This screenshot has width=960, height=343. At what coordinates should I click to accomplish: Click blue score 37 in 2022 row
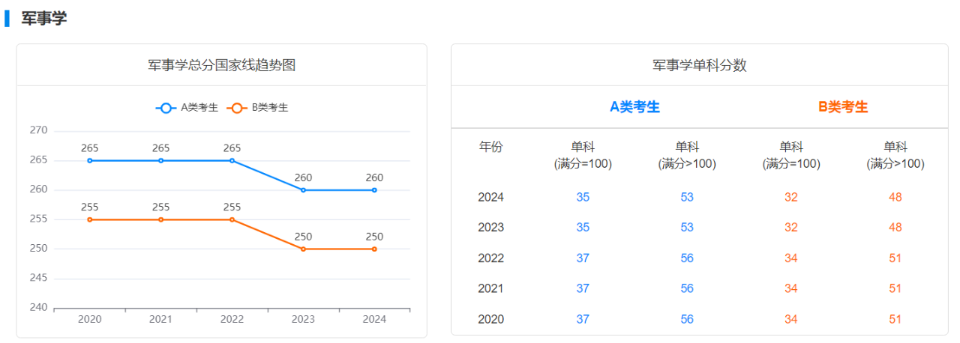click(x=583, y=258)
